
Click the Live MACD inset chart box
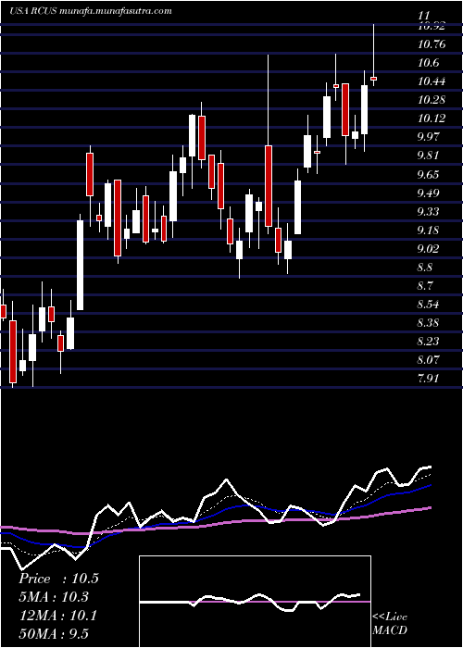[x=255, y=602]
